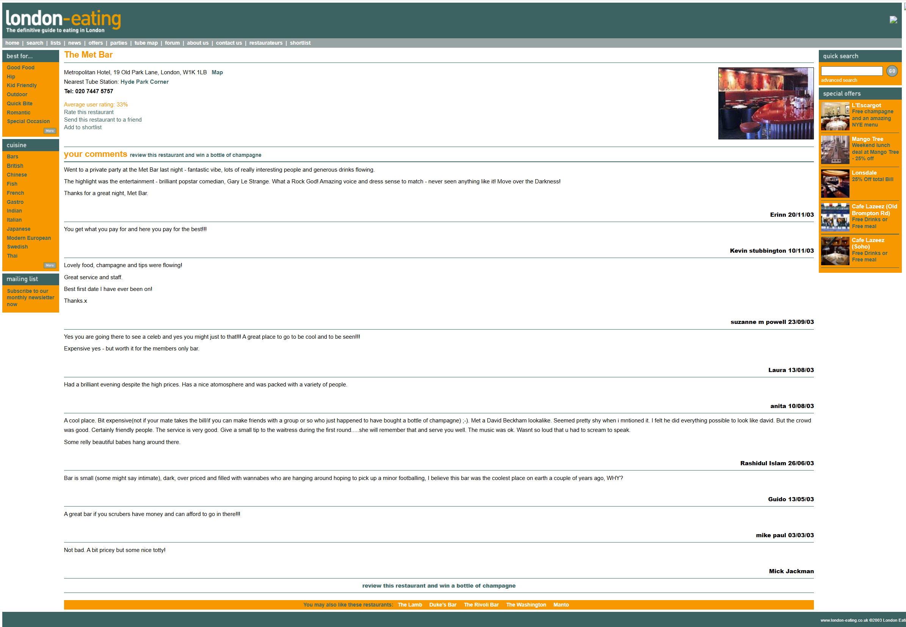Select Good Food under best for

[20, 67]
